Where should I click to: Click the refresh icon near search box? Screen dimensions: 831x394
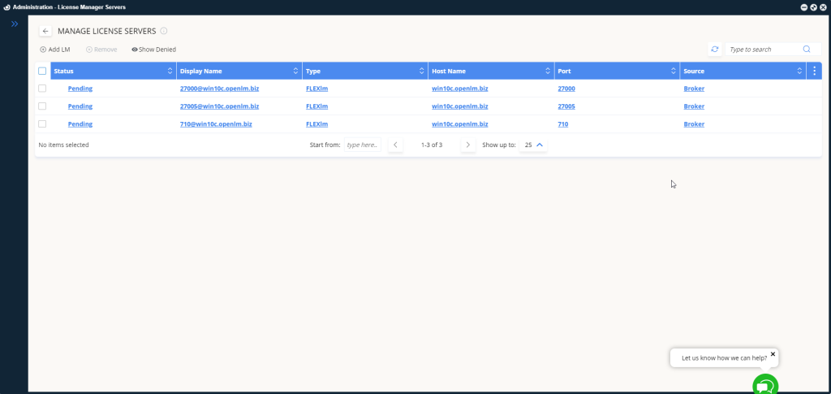coord(714,50)
